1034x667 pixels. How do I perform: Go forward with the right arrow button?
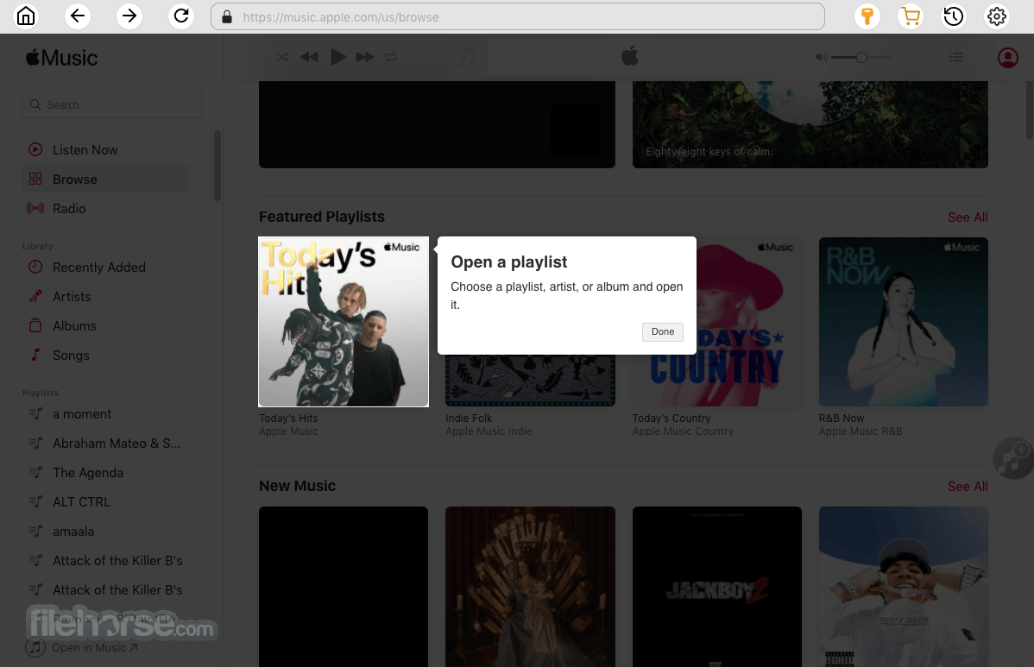pos(129,16)
